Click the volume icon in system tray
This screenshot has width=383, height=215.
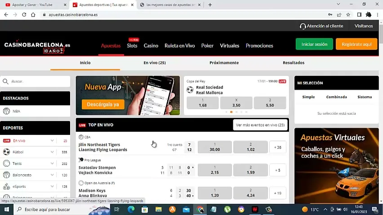[x=345, y=209]
